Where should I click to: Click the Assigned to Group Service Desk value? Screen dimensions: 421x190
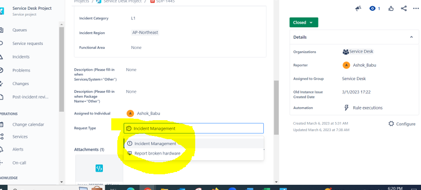(x=354, y=79)
